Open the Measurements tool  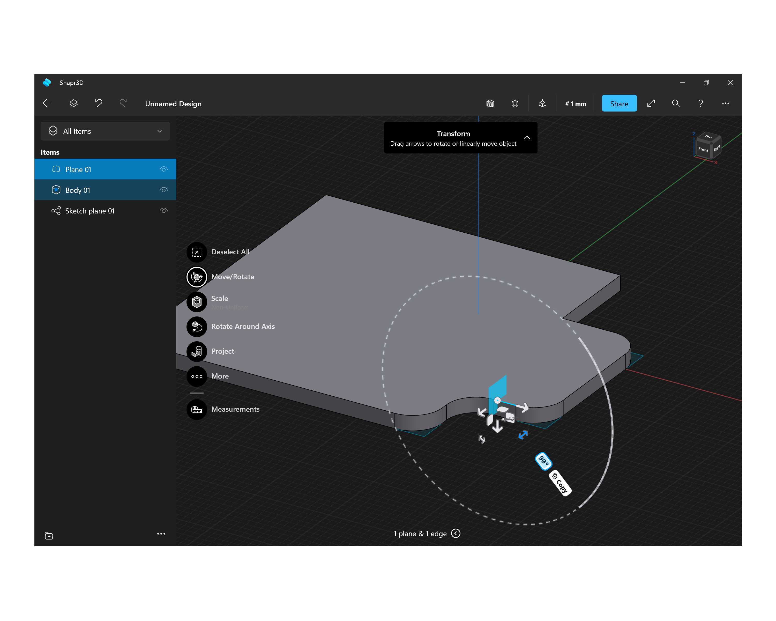point(197,409)
